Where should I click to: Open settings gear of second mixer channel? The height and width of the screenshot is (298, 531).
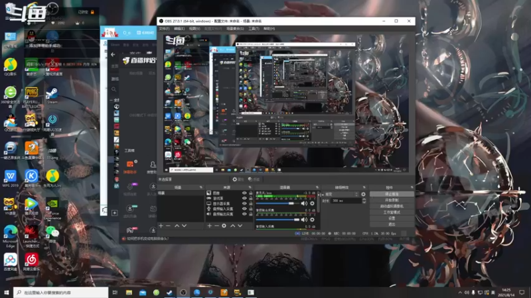tap(312, 220)
